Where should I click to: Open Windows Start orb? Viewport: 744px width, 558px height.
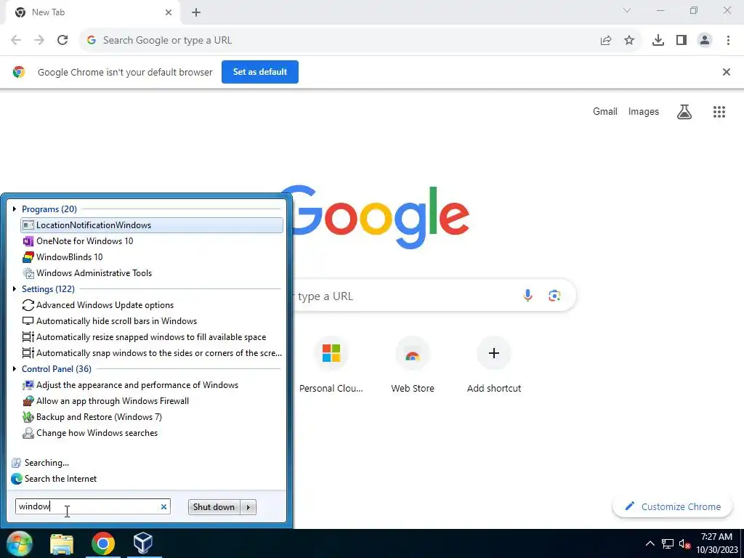click(20, 543)
